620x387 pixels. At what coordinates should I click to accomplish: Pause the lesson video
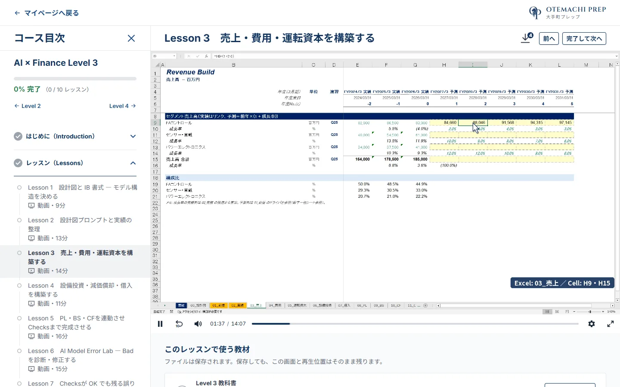pyautogui.click(x=160, y=324)
